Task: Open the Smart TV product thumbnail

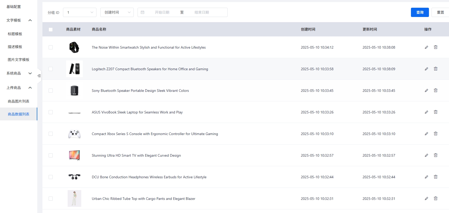Action: click(74, 155)
